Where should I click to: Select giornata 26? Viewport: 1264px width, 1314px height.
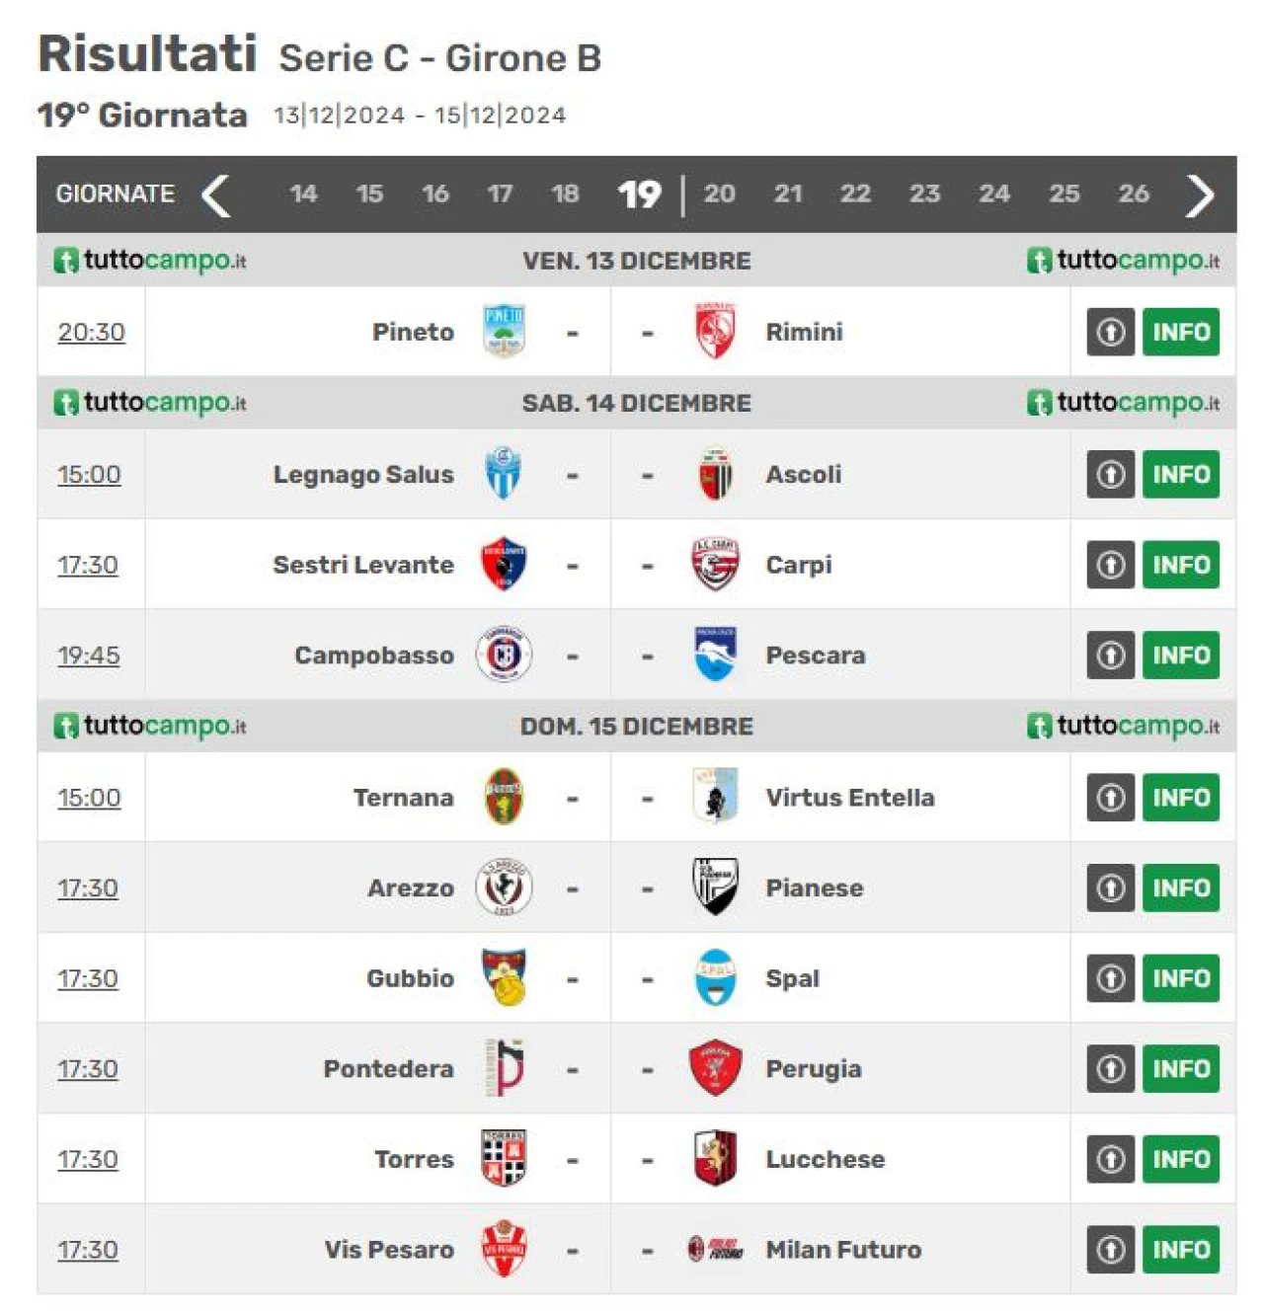[x=1134, y=193]
